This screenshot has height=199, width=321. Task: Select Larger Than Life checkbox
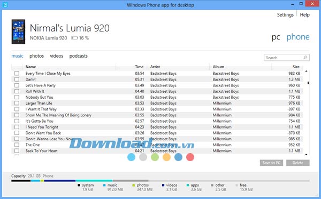[17, 103]
